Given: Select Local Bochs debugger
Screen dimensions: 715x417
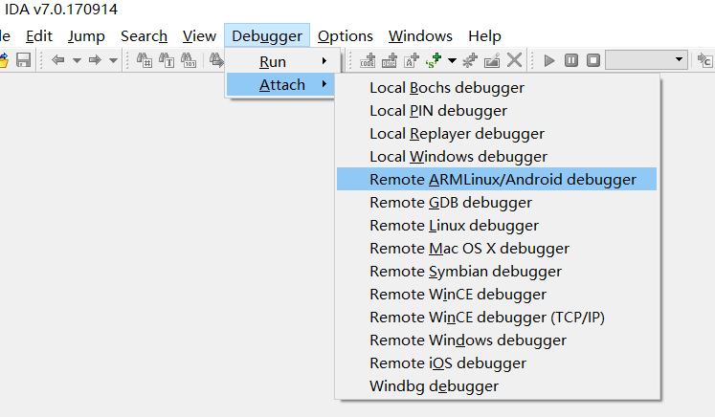Looking at the screenshot, I should [497, 87].
